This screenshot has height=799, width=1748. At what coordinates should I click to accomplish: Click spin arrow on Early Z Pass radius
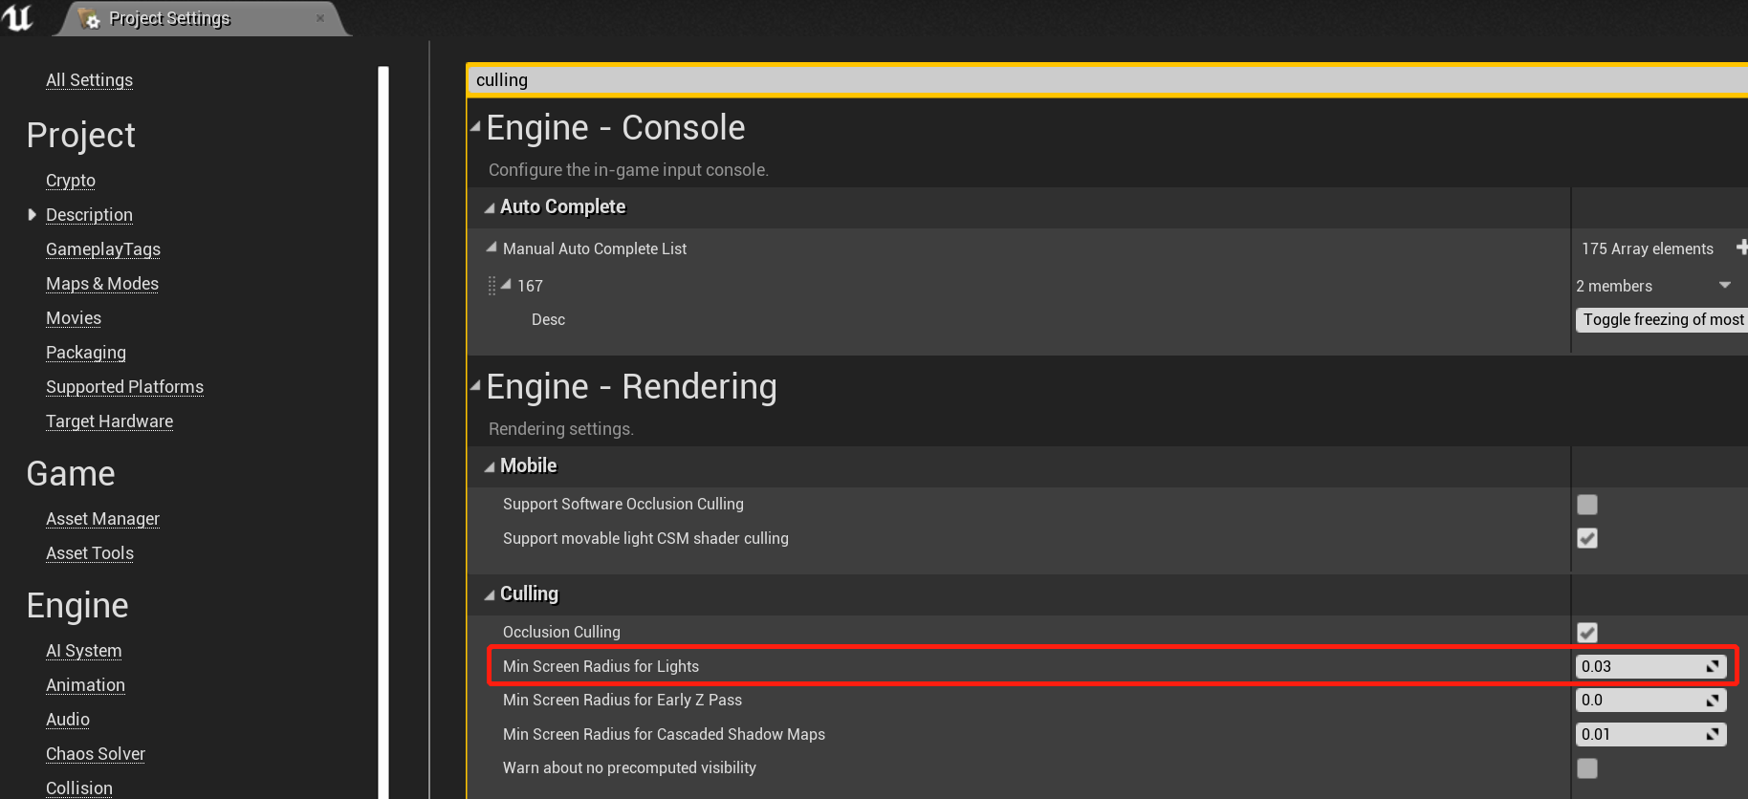1713,701
